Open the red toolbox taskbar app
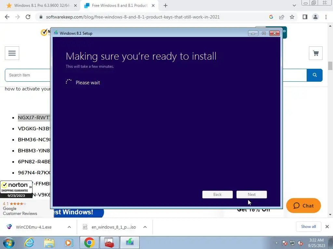The image size is (333, 249). (x=109, y=243)
